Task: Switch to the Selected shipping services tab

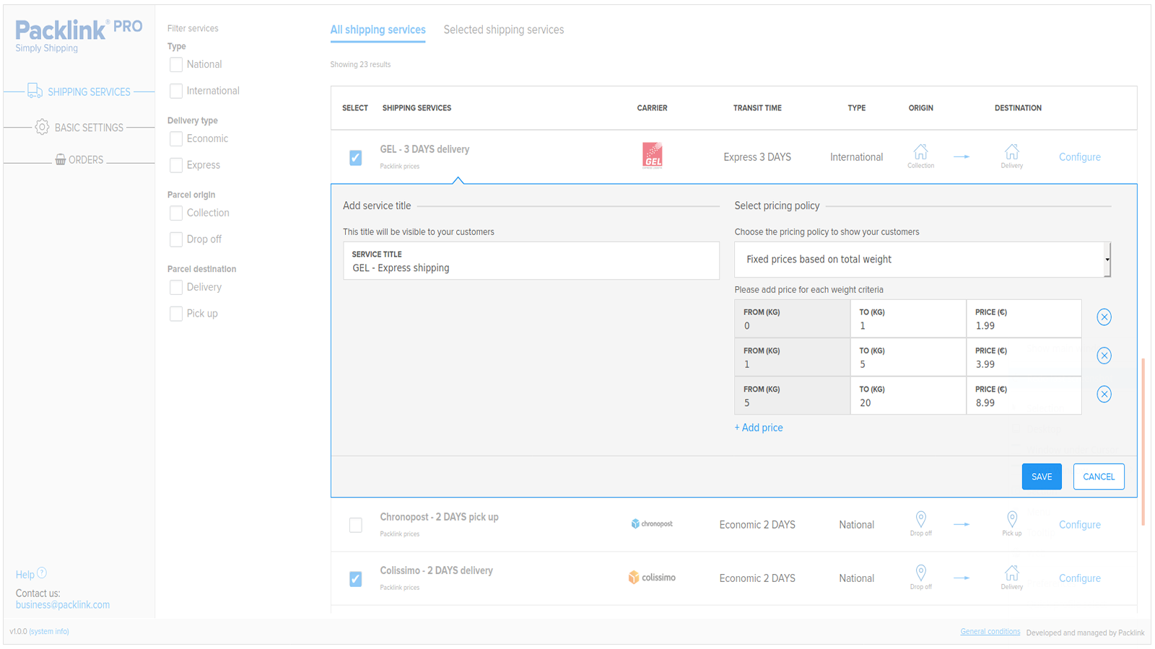Action: coord(503,30)
